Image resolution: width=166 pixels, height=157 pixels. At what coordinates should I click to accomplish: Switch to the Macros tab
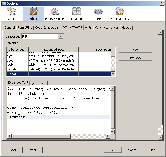pos(126,28)
